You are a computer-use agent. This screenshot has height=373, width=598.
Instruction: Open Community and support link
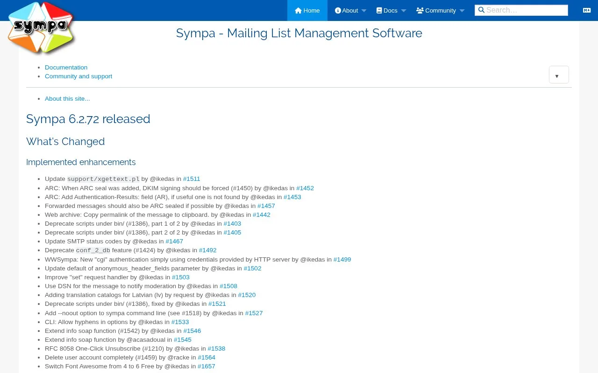[78, 76]
